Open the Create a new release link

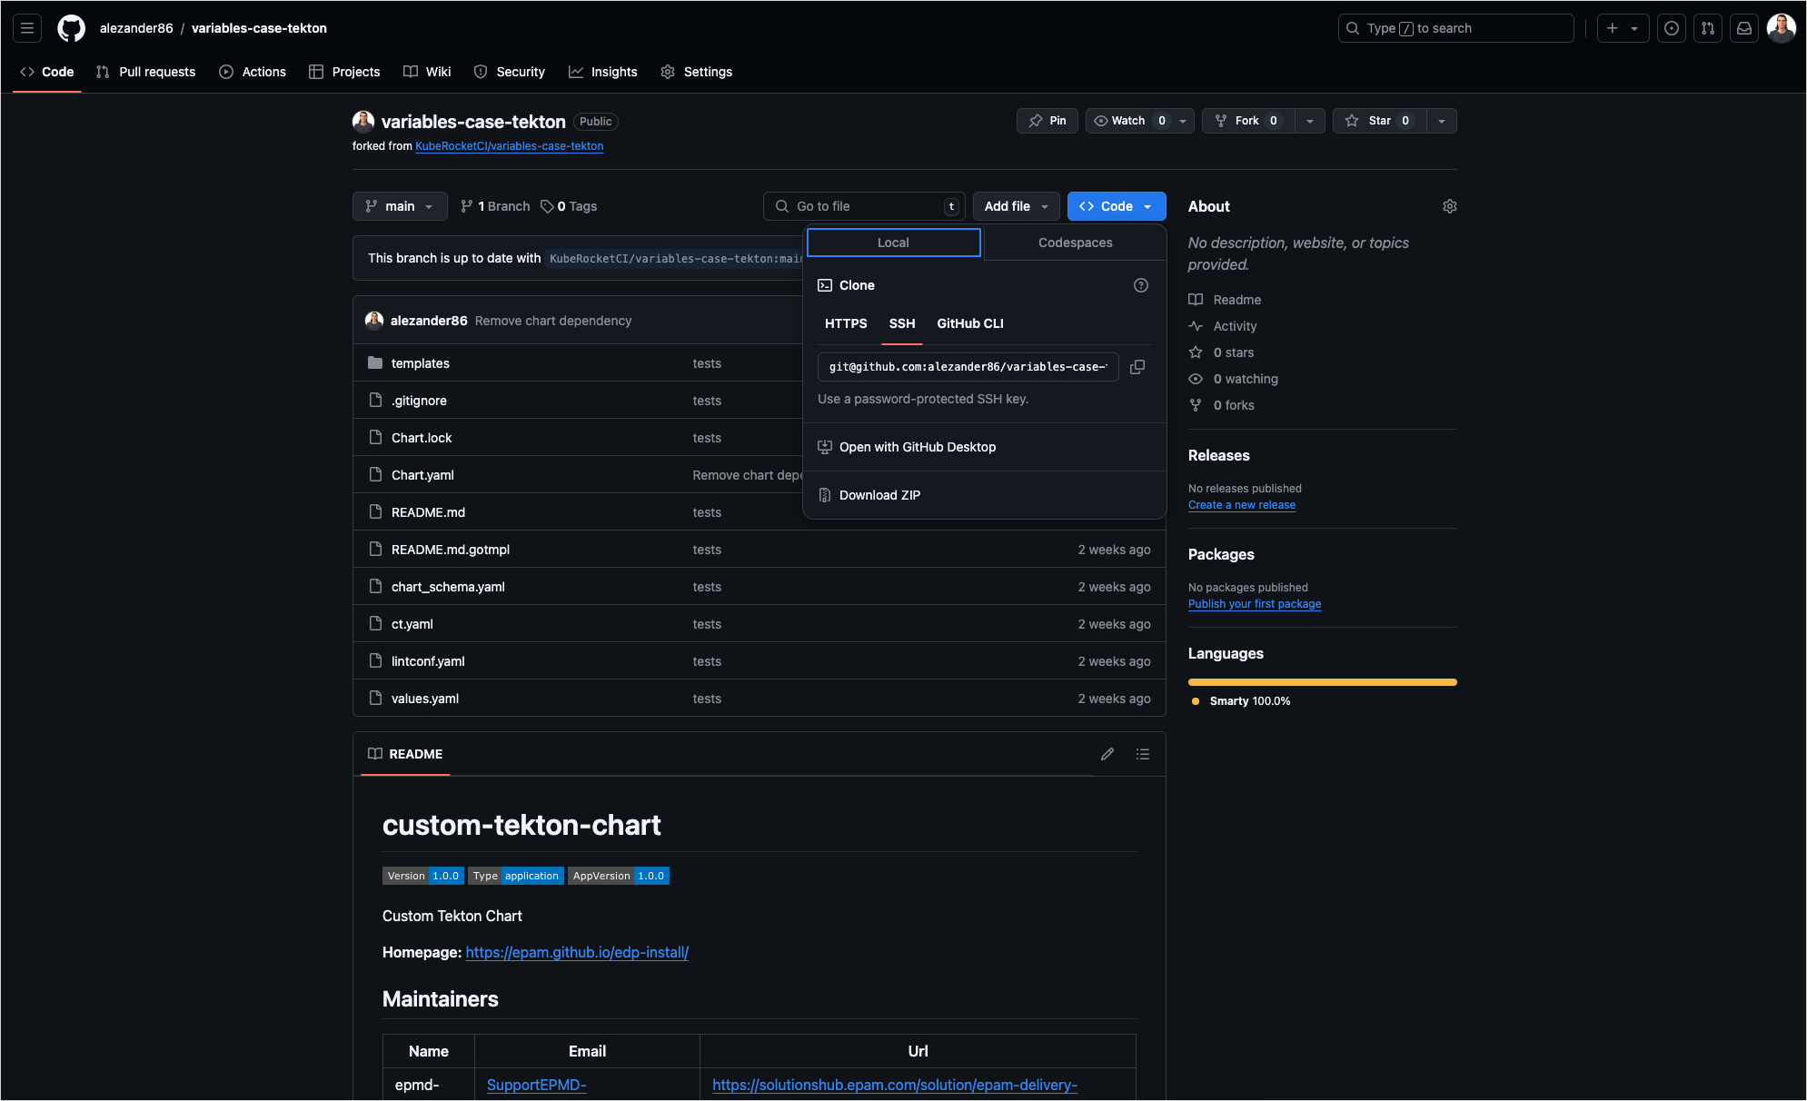point(1241,505)
